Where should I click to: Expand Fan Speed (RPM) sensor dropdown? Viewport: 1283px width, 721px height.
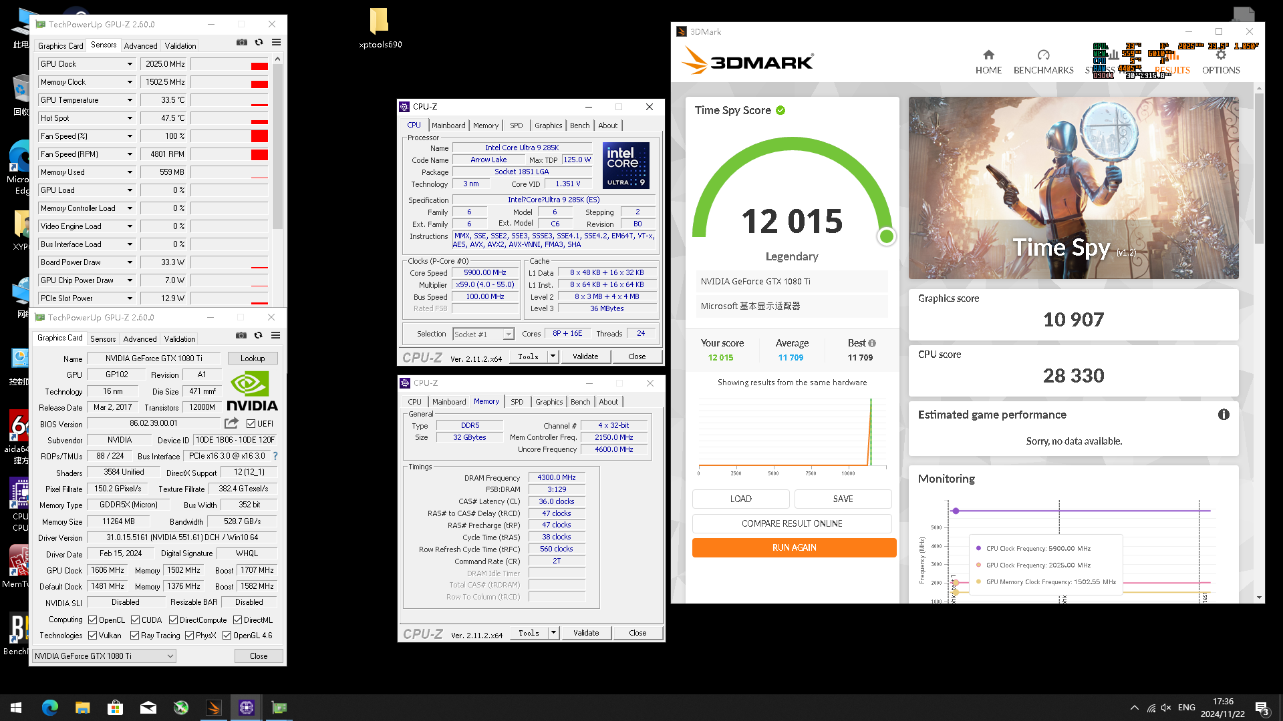[130, 154]
